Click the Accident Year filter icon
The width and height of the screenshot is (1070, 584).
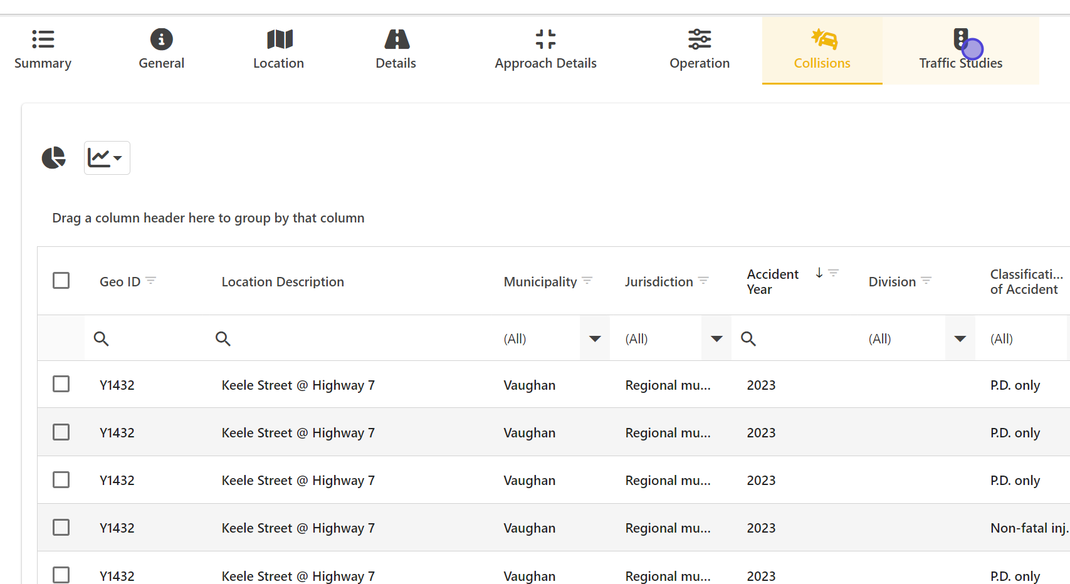[833, 273]
